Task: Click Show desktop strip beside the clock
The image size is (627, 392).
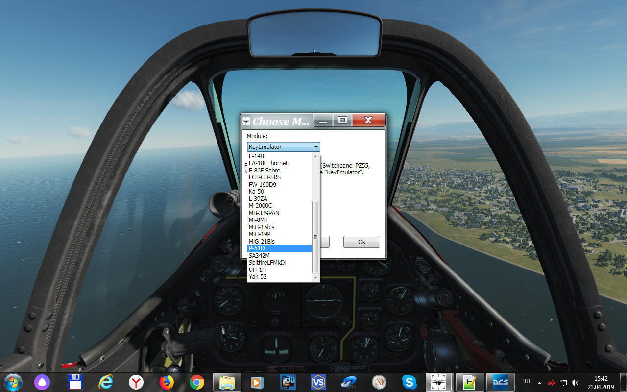Action: (624, 382)
